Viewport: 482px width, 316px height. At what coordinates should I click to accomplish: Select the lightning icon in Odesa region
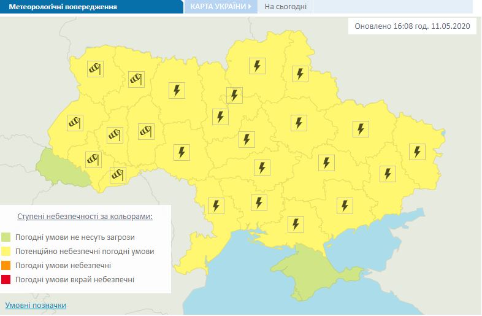215,205
